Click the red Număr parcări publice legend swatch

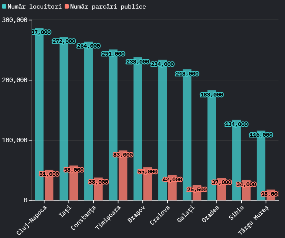[66, 7]
